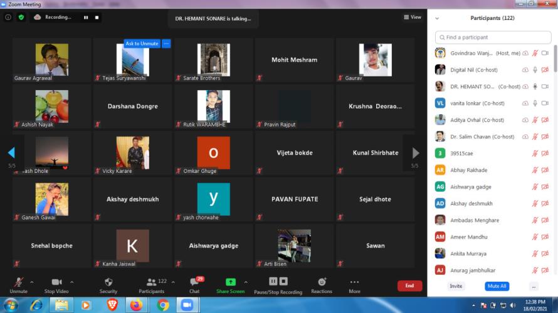Select Akshay deshmukh in participant list
The height and width of the screenshot is (313, 558).
[493, 203]
